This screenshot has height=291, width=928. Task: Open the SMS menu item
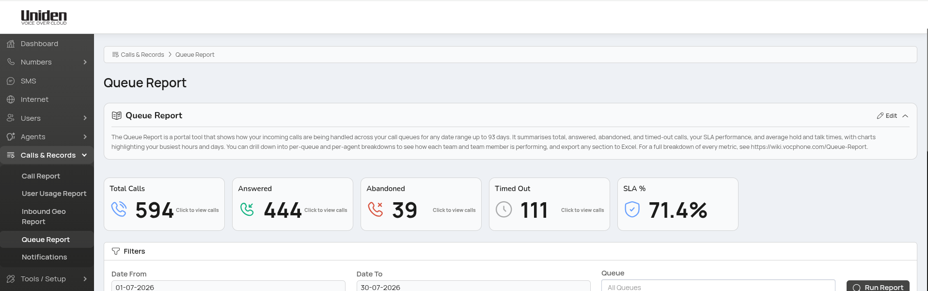pyautogui.click(x=47, y=81)
